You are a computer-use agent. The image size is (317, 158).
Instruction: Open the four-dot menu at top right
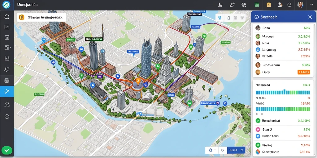click(312, 5)
